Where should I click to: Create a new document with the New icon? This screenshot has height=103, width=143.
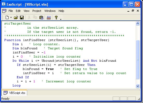[x=7, y=18]
